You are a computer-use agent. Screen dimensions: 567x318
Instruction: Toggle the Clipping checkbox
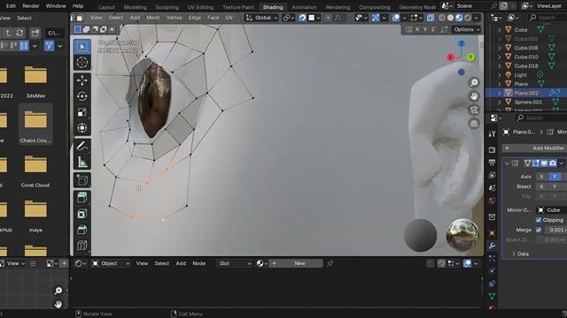point(539,220)
